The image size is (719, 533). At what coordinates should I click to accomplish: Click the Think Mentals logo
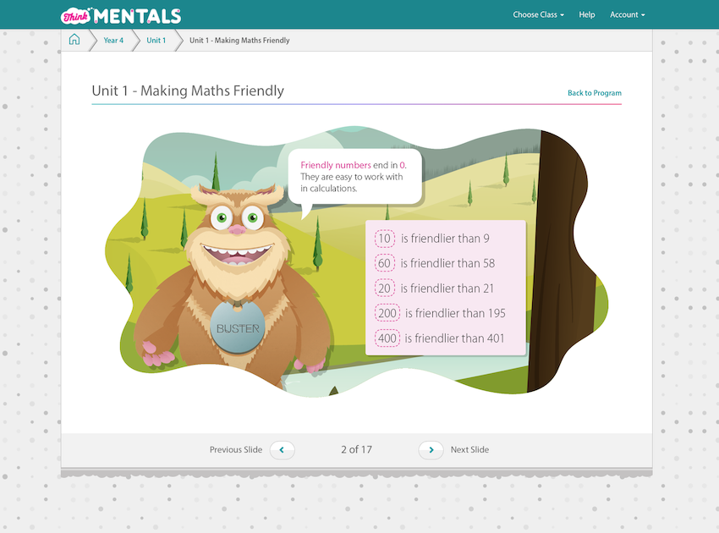(121, 15)
